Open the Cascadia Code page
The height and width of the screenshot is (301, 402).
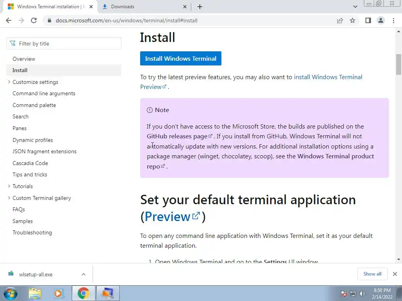click(x=30, y=163)
